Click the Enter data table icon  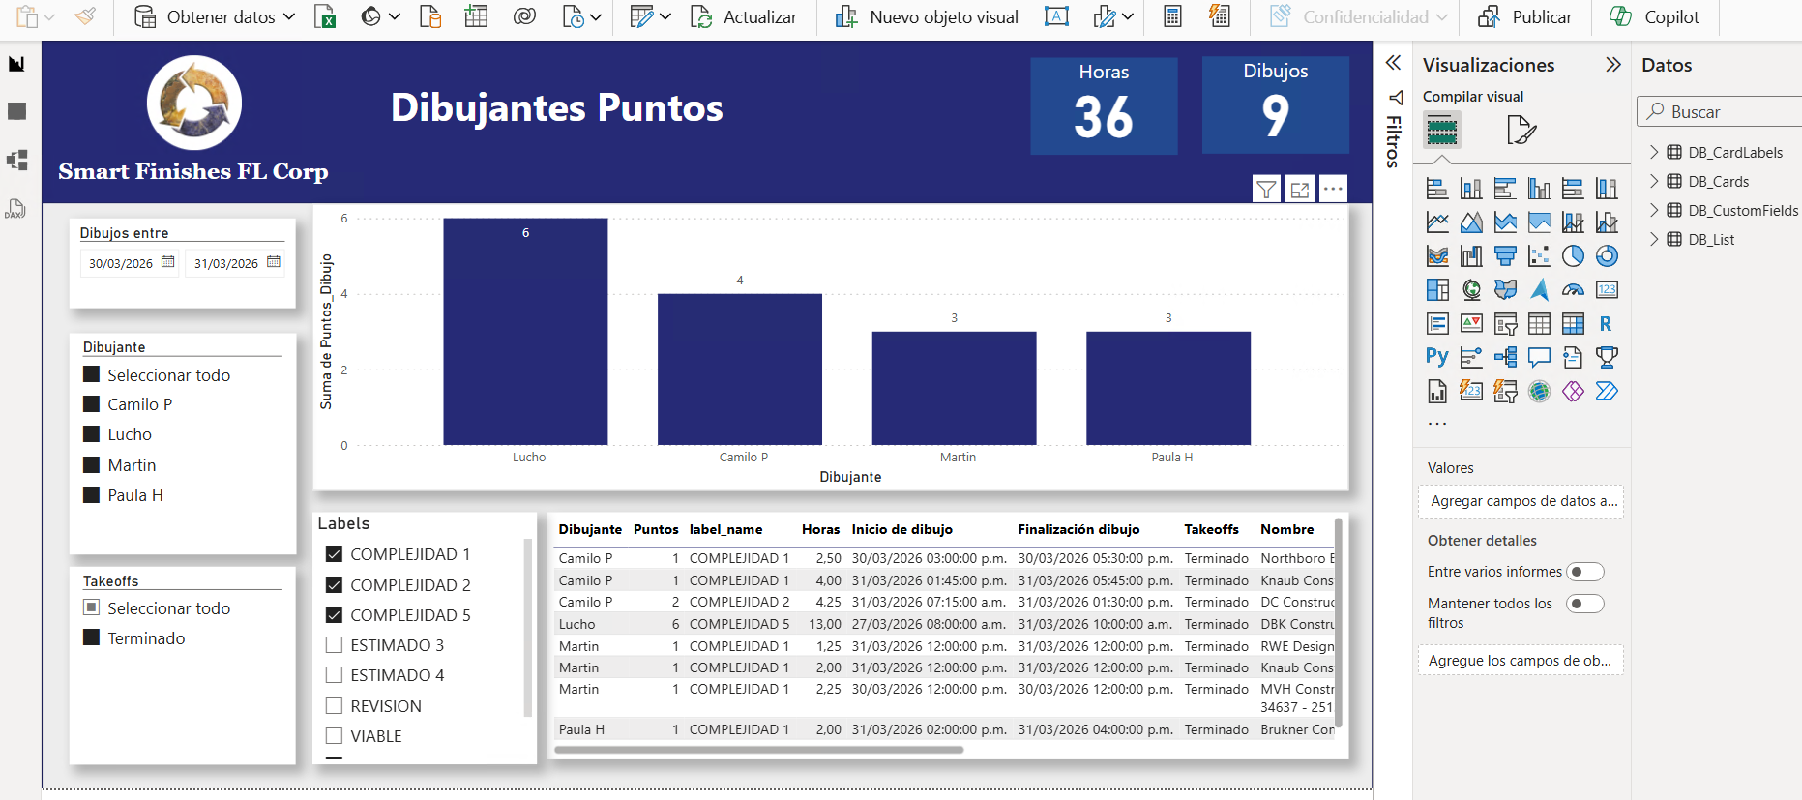click(x=476, y=16)
